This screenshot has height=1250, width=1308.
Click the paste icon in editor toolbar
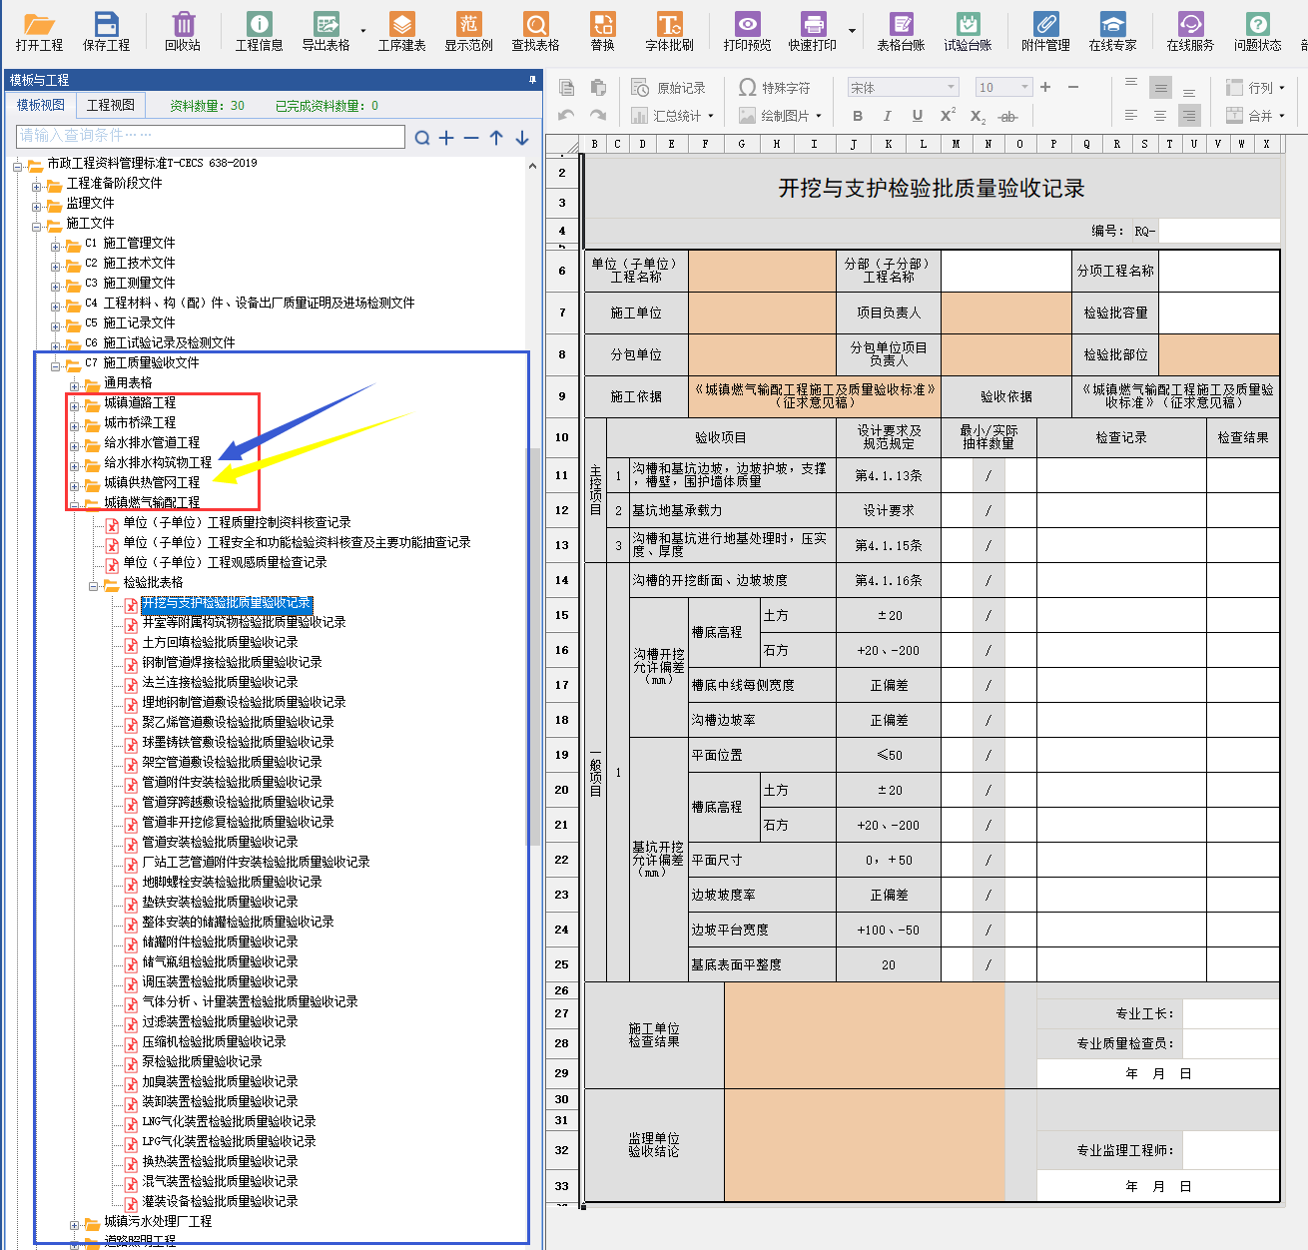(x=598, y=88)
